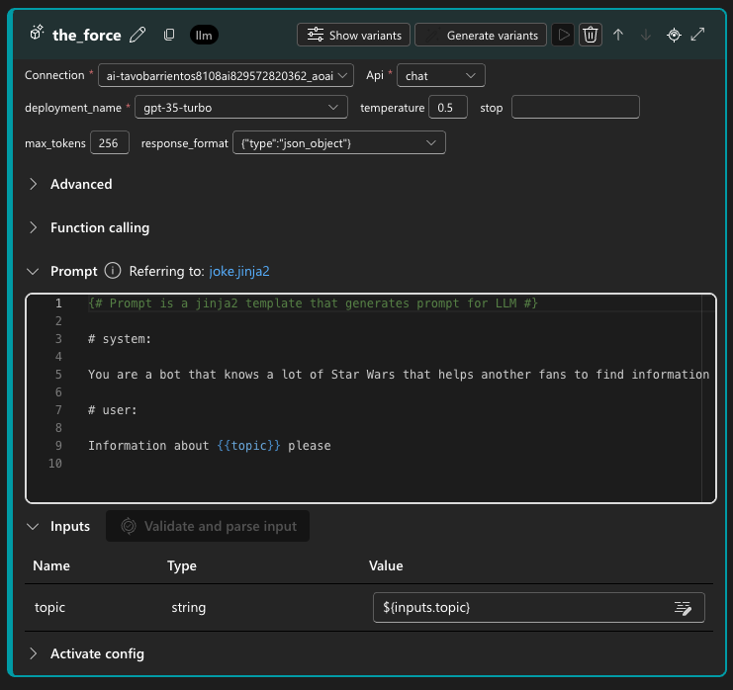
Task: Click the 'string' type cell
Action: [x=188, y=607]
